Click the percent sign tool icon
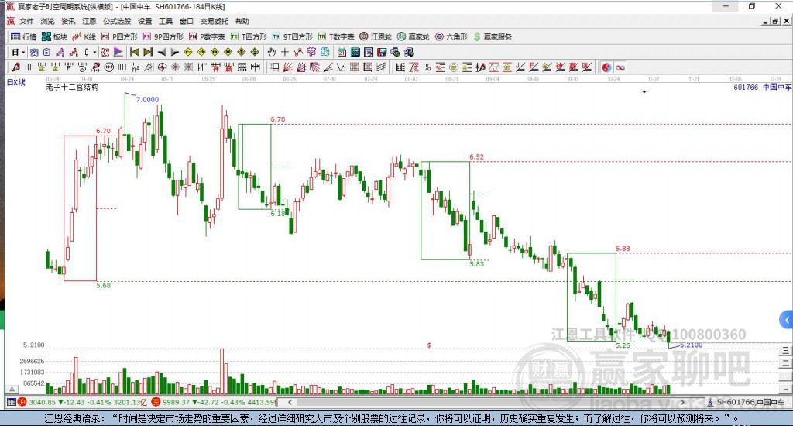 pos(427,67)
